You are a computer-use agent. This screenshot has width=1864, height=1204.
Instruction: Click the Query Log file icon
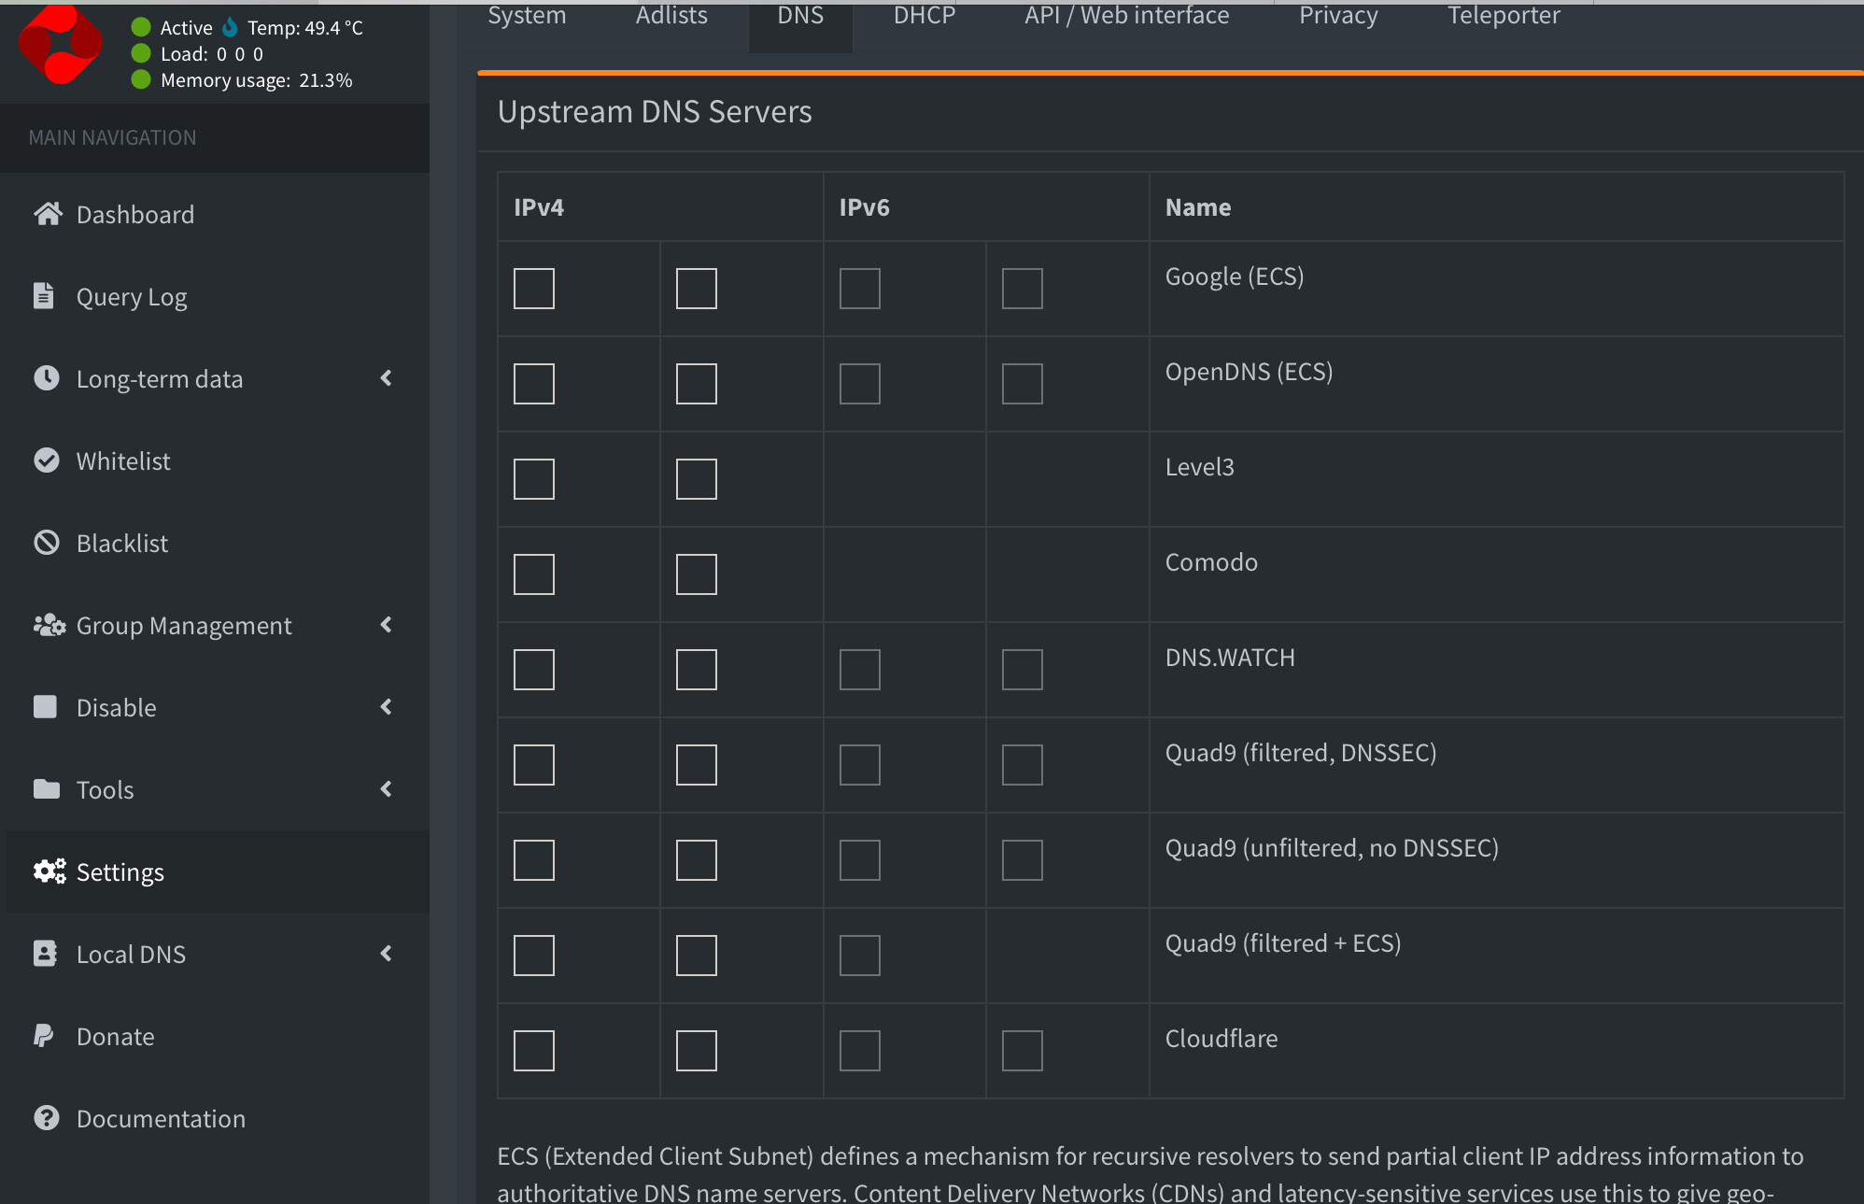pyautogui.click(x=44, y=295)
